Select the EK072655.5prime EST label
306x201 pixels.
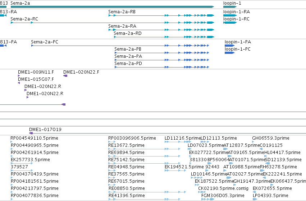coord(272,188)
